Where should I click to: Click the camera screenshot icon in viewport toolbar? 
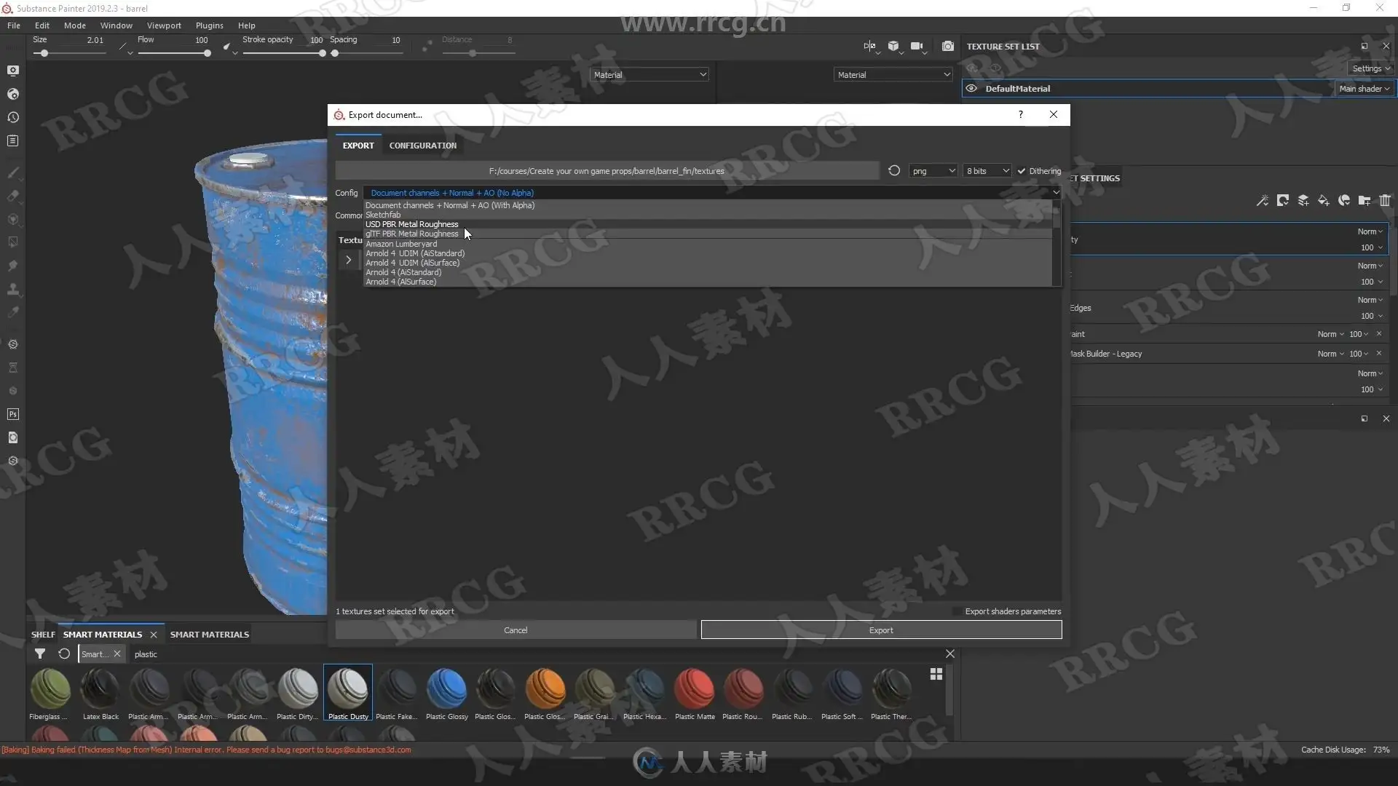click(947, 46)
